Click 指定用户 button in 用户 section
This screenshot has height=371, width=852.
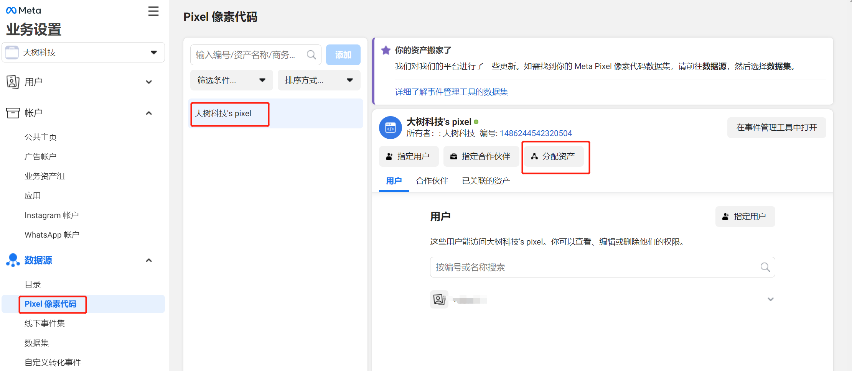click(x=745, y=217)
